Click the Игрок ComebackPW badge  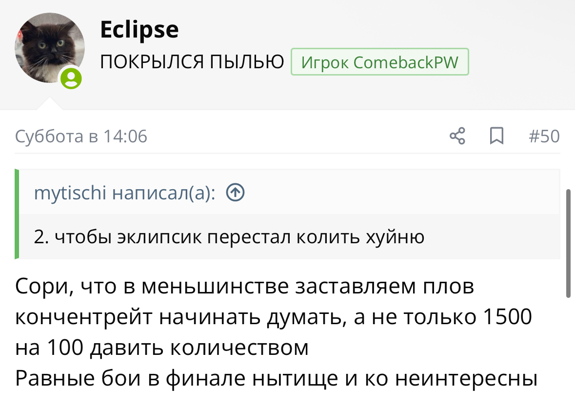[379, 62]
